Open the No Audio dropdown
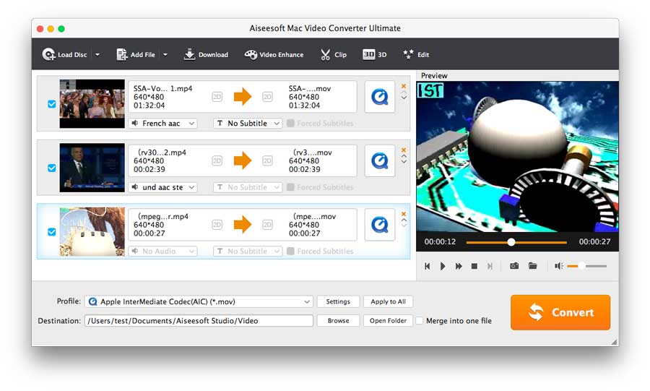The height and width of the screenshot is (391, 650). (x=163, y=251)
